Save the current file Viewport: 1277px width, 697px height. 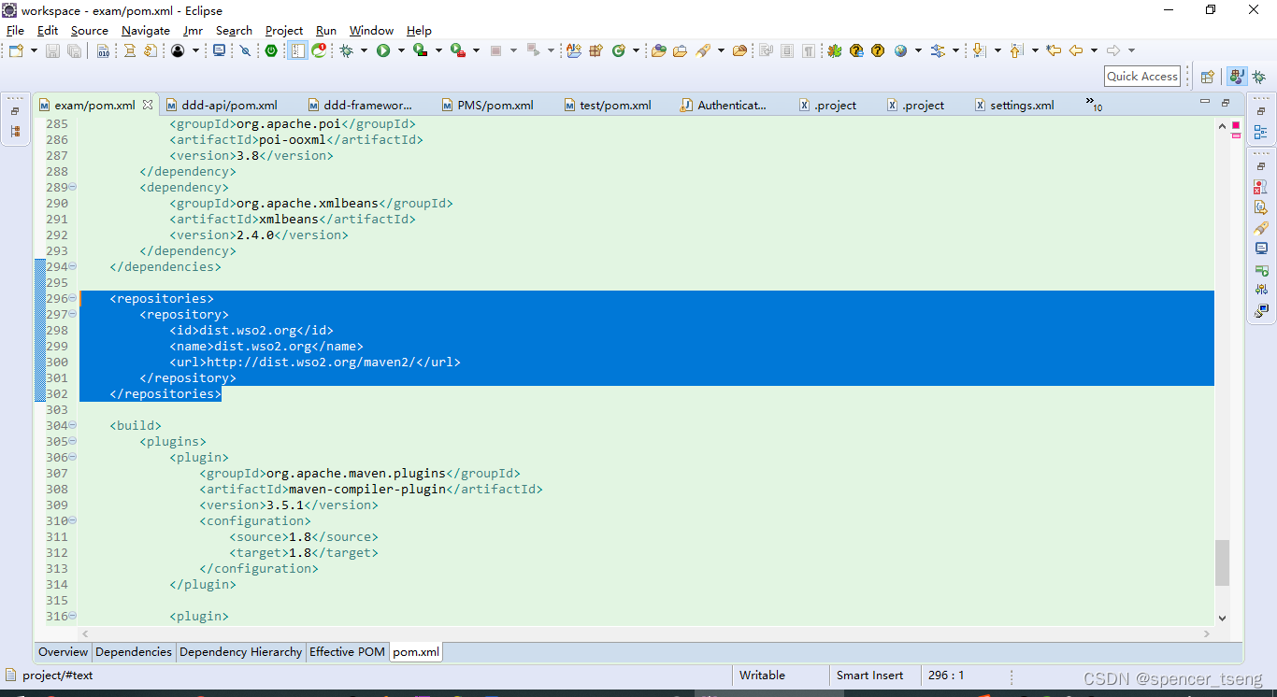(x=52, y=50)
